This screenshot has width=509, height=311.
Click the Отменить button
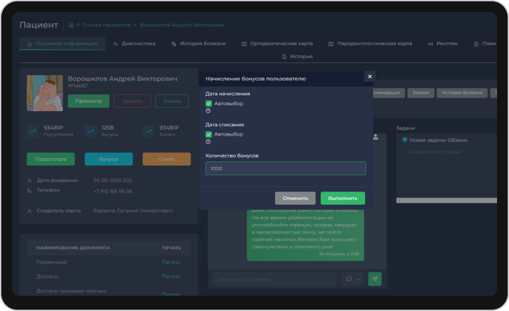[x=295, y=198]
